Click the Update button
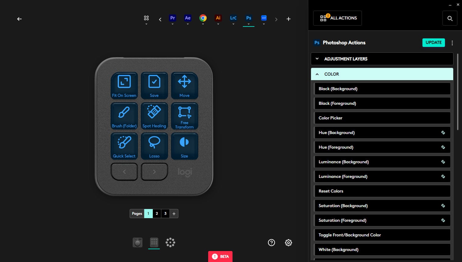This screenshot has height=262, width=462. click(x=433, y=43)
